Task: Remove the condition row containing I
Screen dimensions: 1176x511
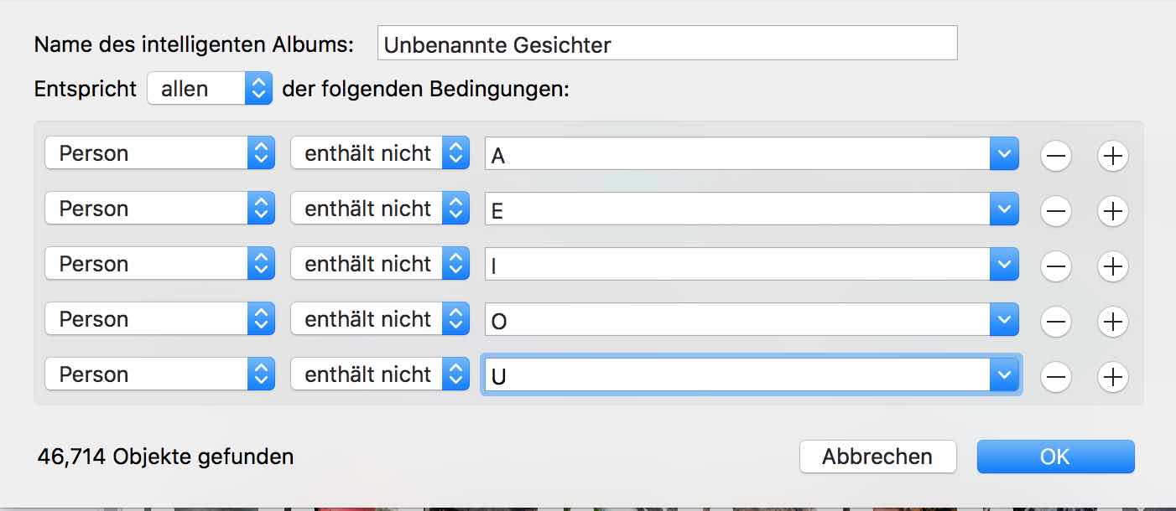Action: click(1055, 266)
